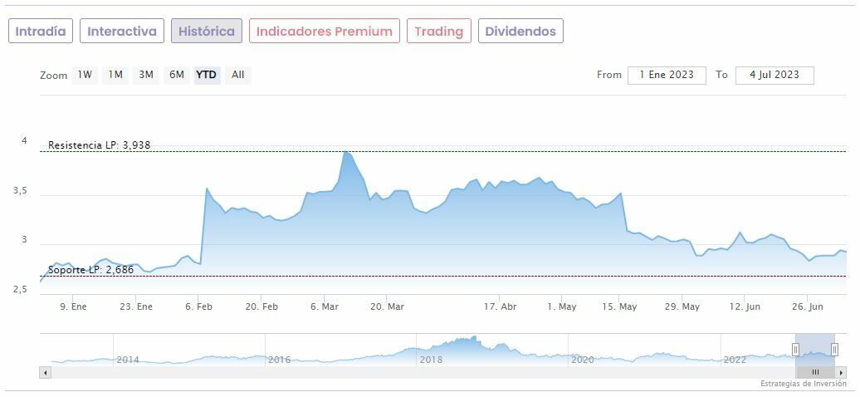The image size is (860, 397).
Task: Click the From date field
Action: [667, 76]
